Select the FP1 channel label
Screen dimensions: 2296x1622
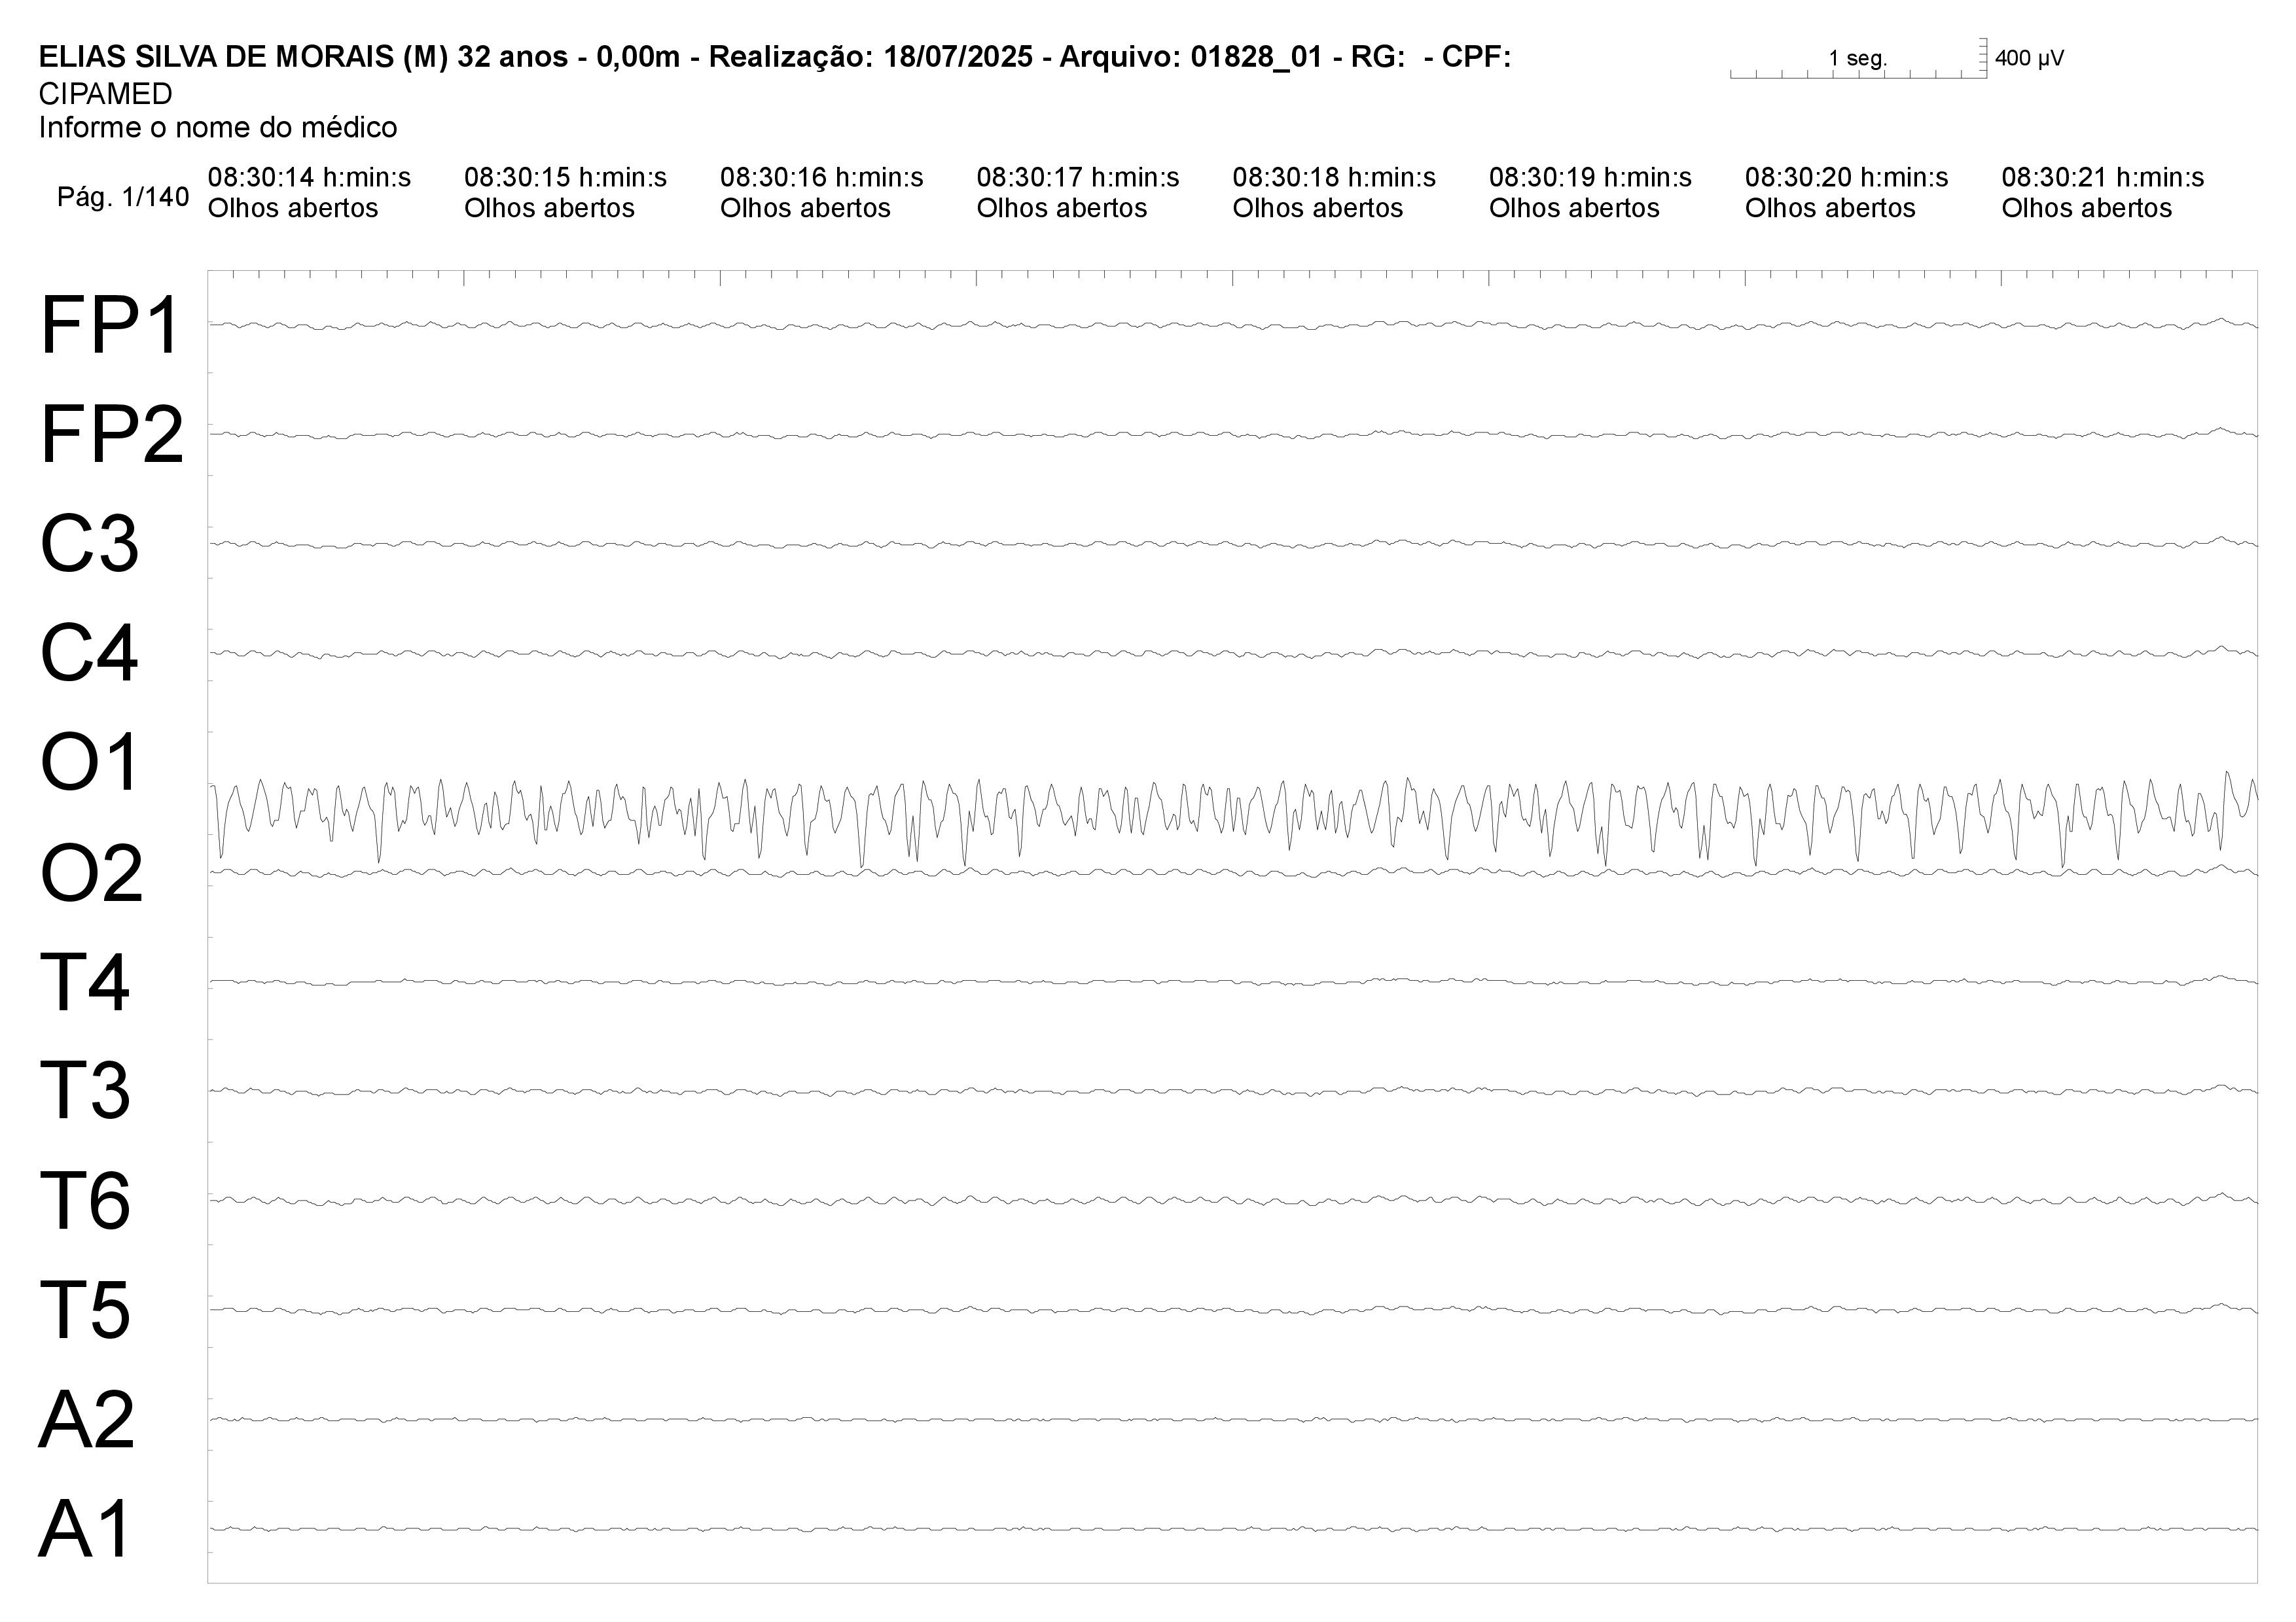110,326
